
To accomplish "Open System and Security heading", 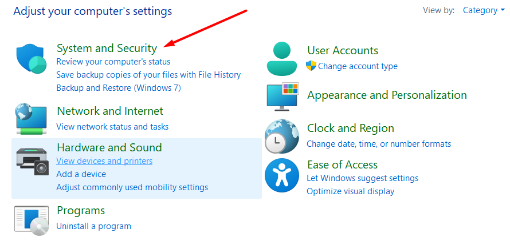I will point(107,49).
